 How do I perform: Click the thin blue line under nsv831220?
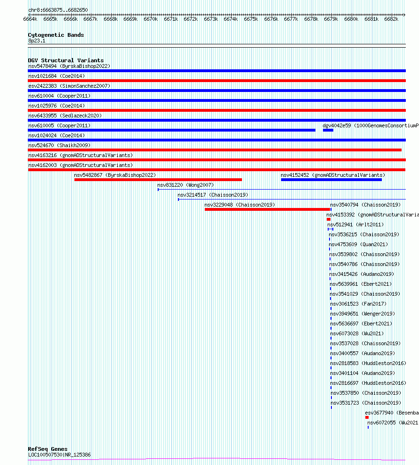pos(282,190)
